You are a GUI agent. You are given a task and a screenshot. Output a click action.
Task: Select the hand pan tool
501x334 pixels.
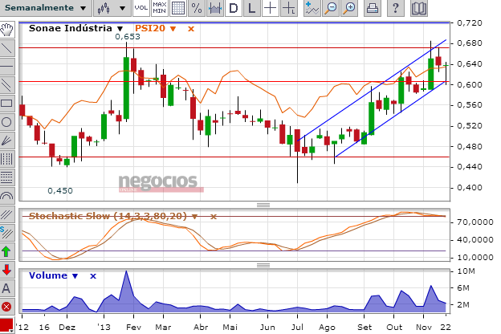click(6, 30)
